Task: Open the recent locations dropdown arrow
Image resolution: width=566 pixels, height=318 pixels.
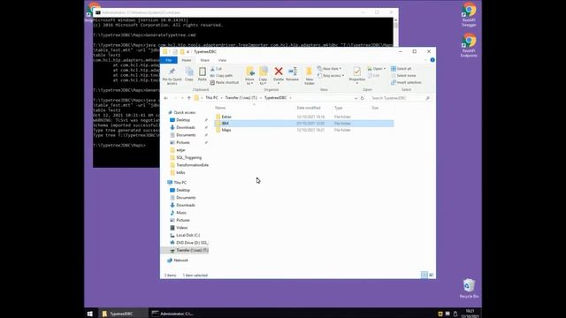Action: 182,98
